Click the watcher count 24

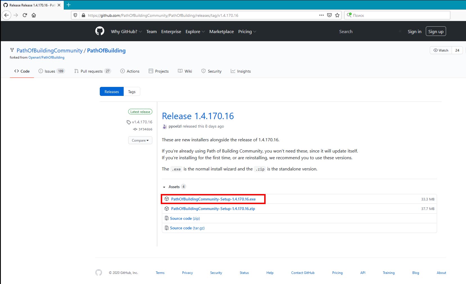click(x=457, y=50)
